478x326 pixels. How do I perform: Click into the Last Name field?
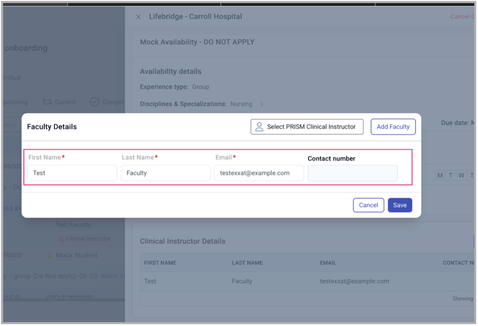165,173
